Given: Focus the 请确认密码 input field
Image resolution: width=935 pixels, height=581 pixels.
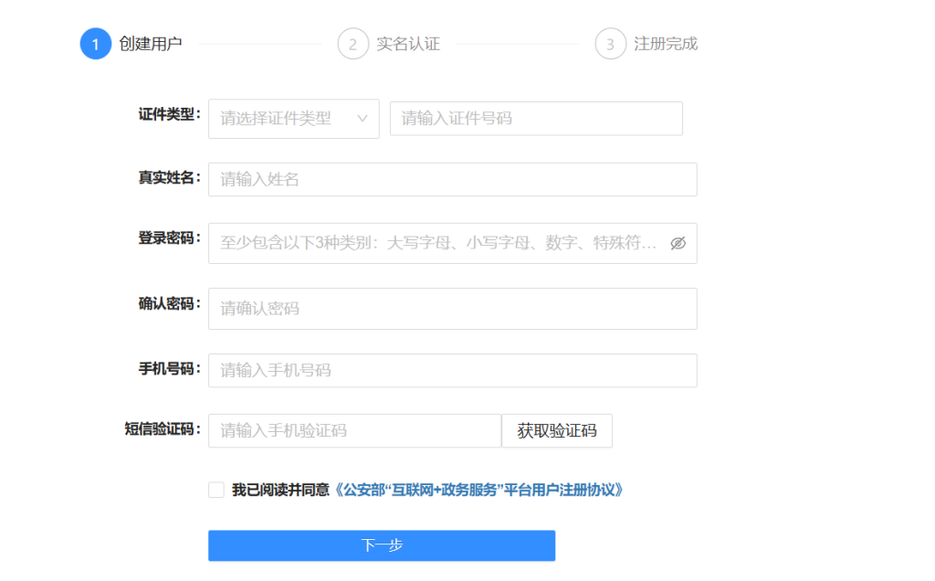Looking at the screenshot, I should (x=452, y=309).
